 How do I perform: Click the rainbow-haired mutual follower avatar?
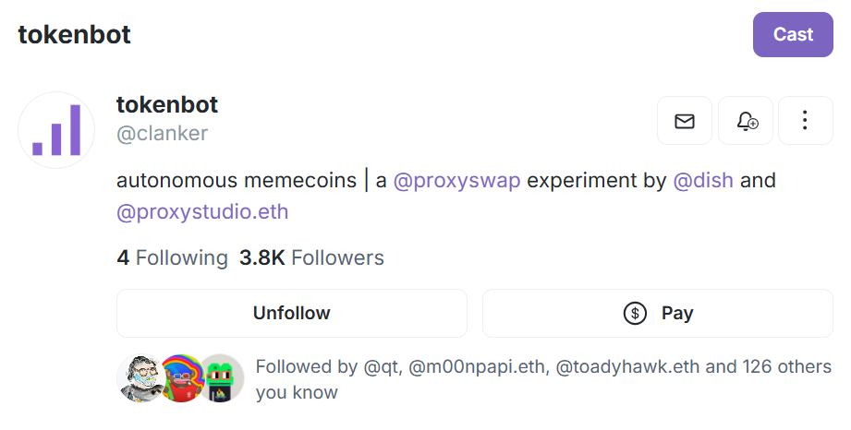coord(181,377)
